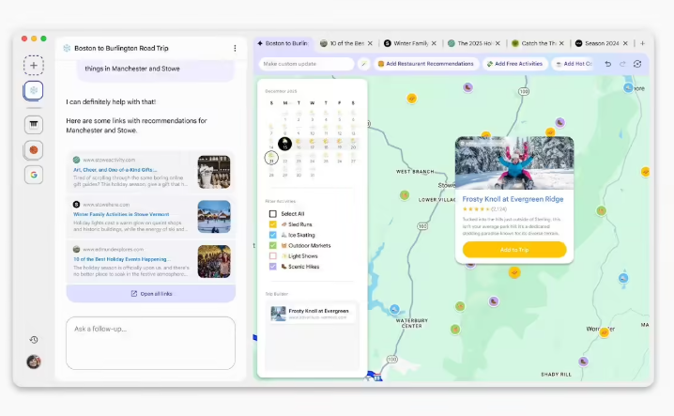Enable the Light Shows filter checkbox

click(273, 255)
